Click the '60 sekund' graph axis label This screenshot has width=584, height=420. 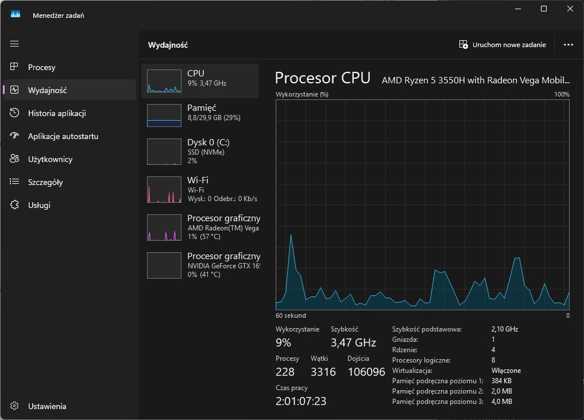[x=291, y=315]
